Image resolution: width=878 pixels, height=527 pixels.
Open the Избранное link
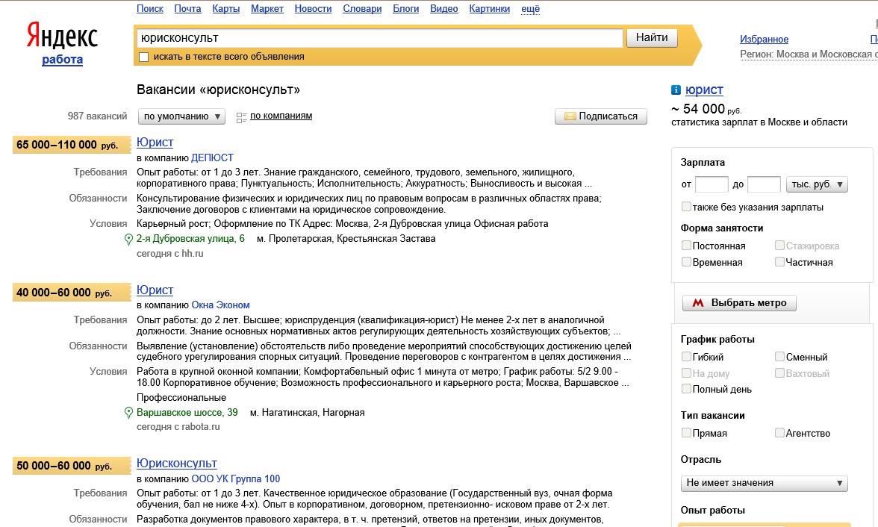coord(764,40)
